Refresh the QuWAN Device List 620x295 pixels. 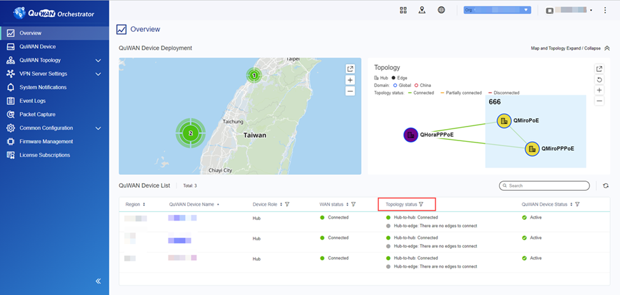pyautogui.click(x=606, y=186)
